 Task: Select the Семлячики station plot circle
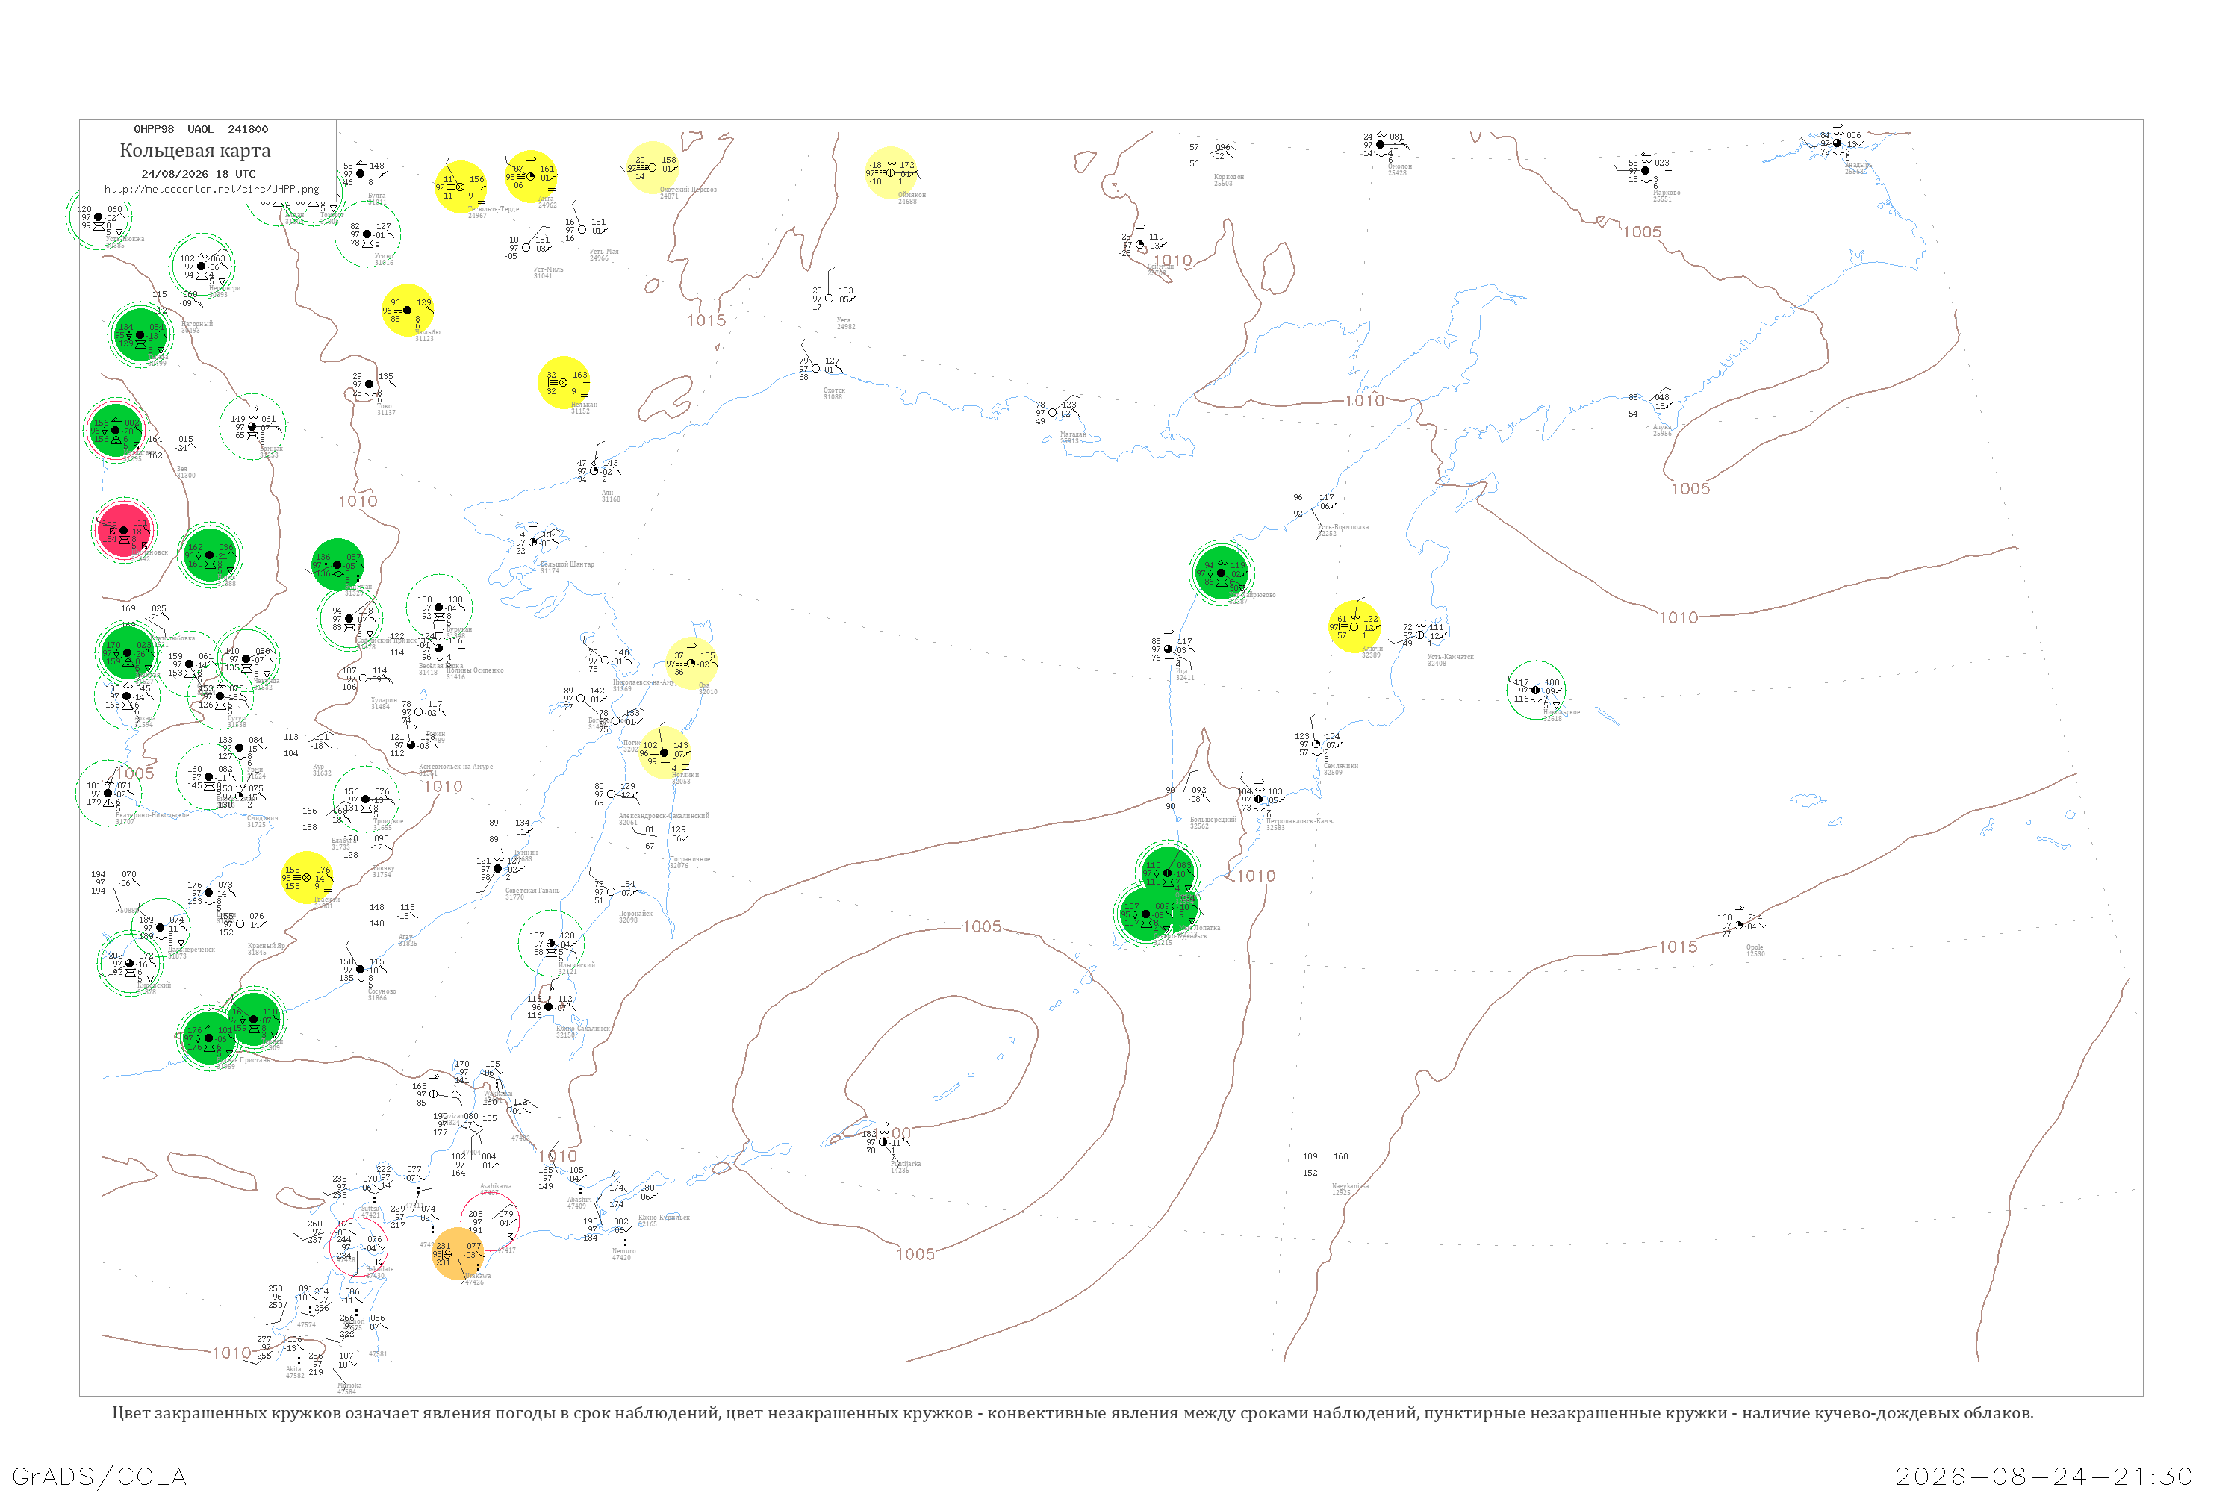click(x=1316, y=744)
